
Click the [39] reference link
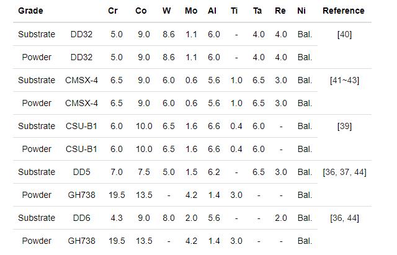click(x=344, y=126)
